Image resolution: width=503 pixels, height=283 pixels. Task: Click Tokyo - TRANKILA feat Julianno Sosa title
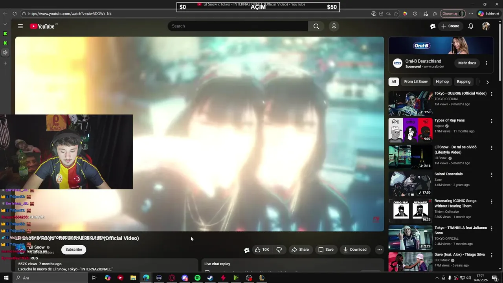(x=461, y=230)
